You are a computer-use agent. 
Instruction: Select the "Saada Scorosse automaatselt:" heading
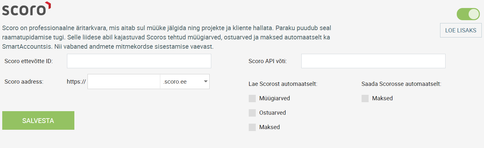pyautogui.click(x=401, y=84)
